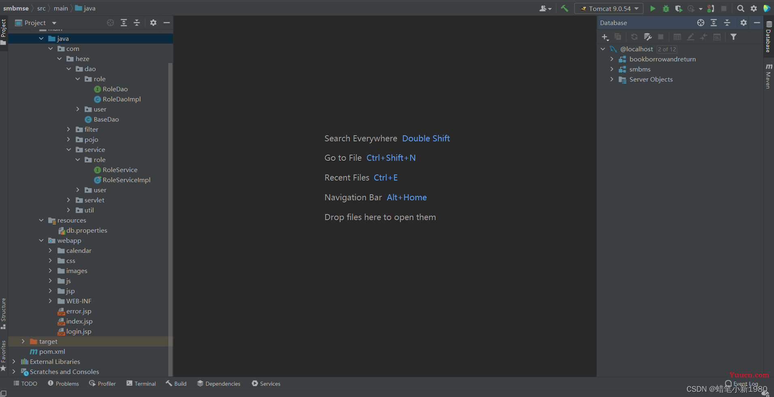
Task: Hide the Database panel
Action: point(757,23)
